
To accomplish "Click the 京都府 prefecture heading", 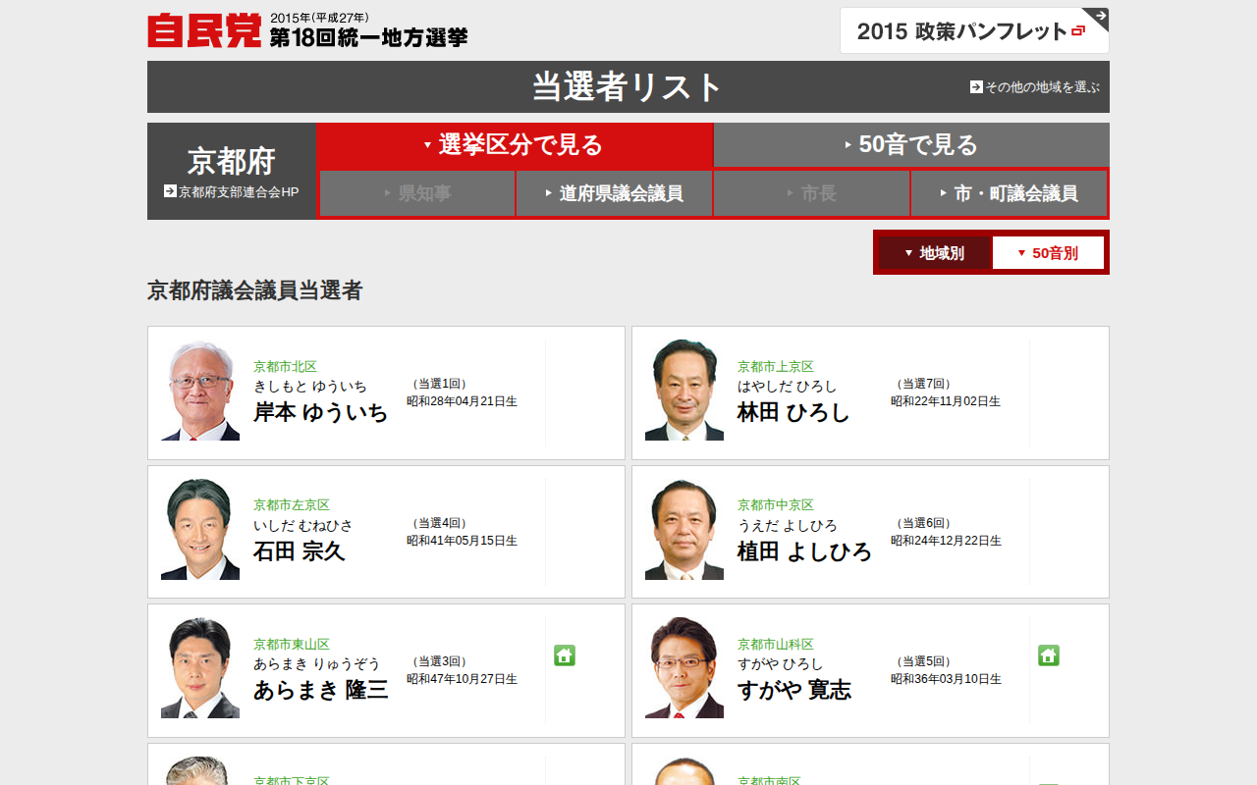I will (232, 160).
